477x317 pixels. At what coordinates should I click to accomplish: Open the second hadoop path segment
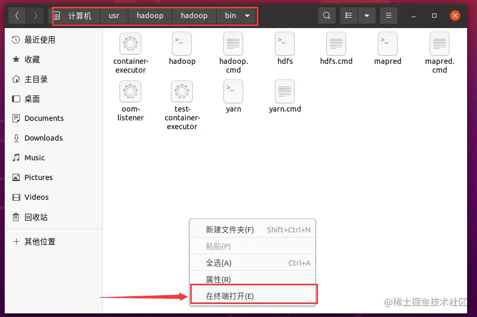tap(194, 16)
